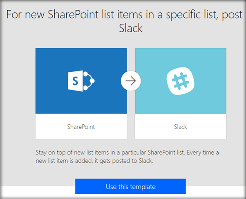Click the dark blue SharePoint tile background
Image resolution: width=246 pixels, height=199 pixels.
[53, 61]
